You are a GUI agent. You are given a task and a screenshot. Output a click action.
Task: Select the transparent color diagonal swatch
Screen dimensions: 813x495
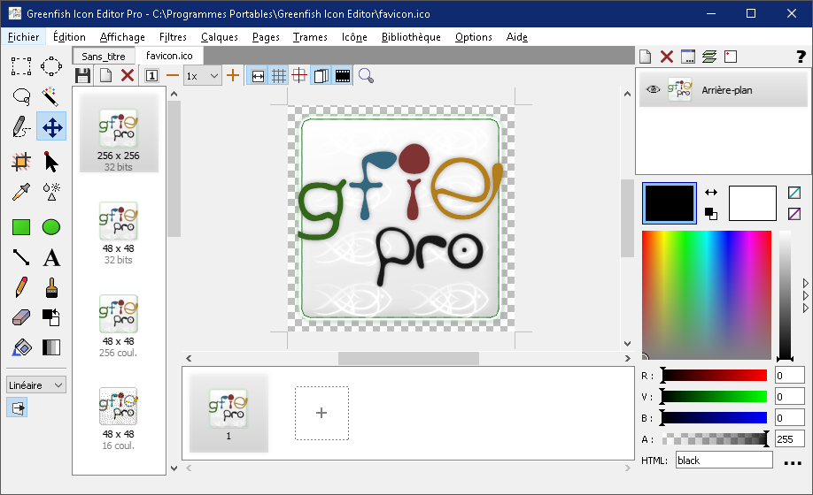pyautogui.click(x=794, y=193)
